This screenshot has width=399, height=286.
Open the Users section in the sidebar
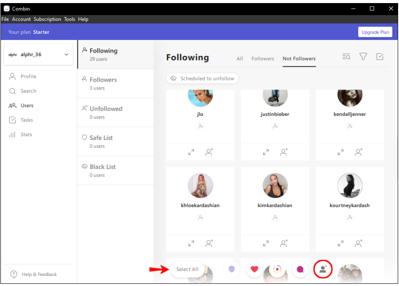pos(22,105)
